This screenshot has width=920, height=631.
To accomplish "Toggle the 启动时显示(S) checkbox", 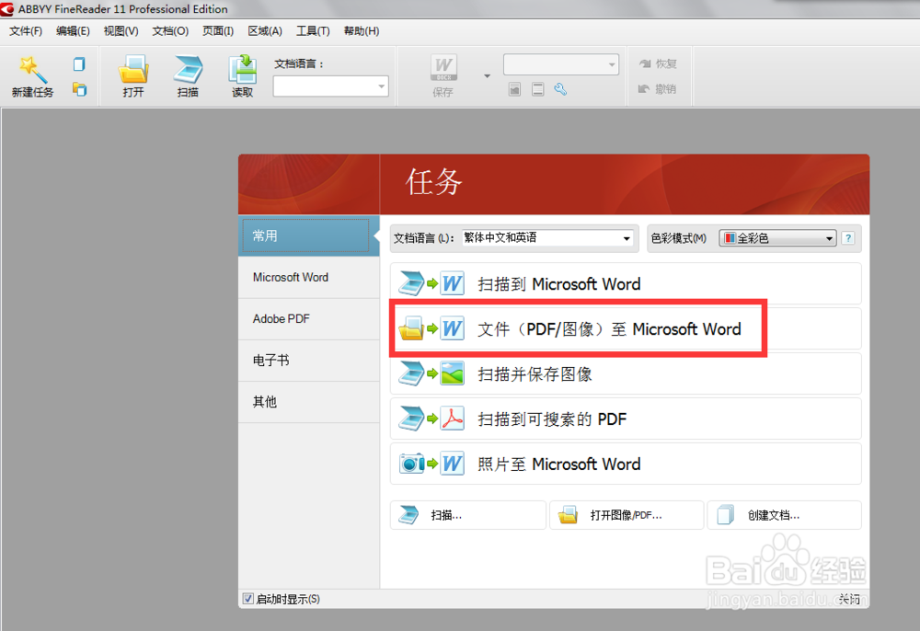I will 248,599.
